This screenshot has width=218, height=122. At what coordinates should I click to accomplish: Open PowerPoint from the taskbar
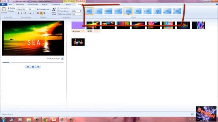tap(54, 119)
